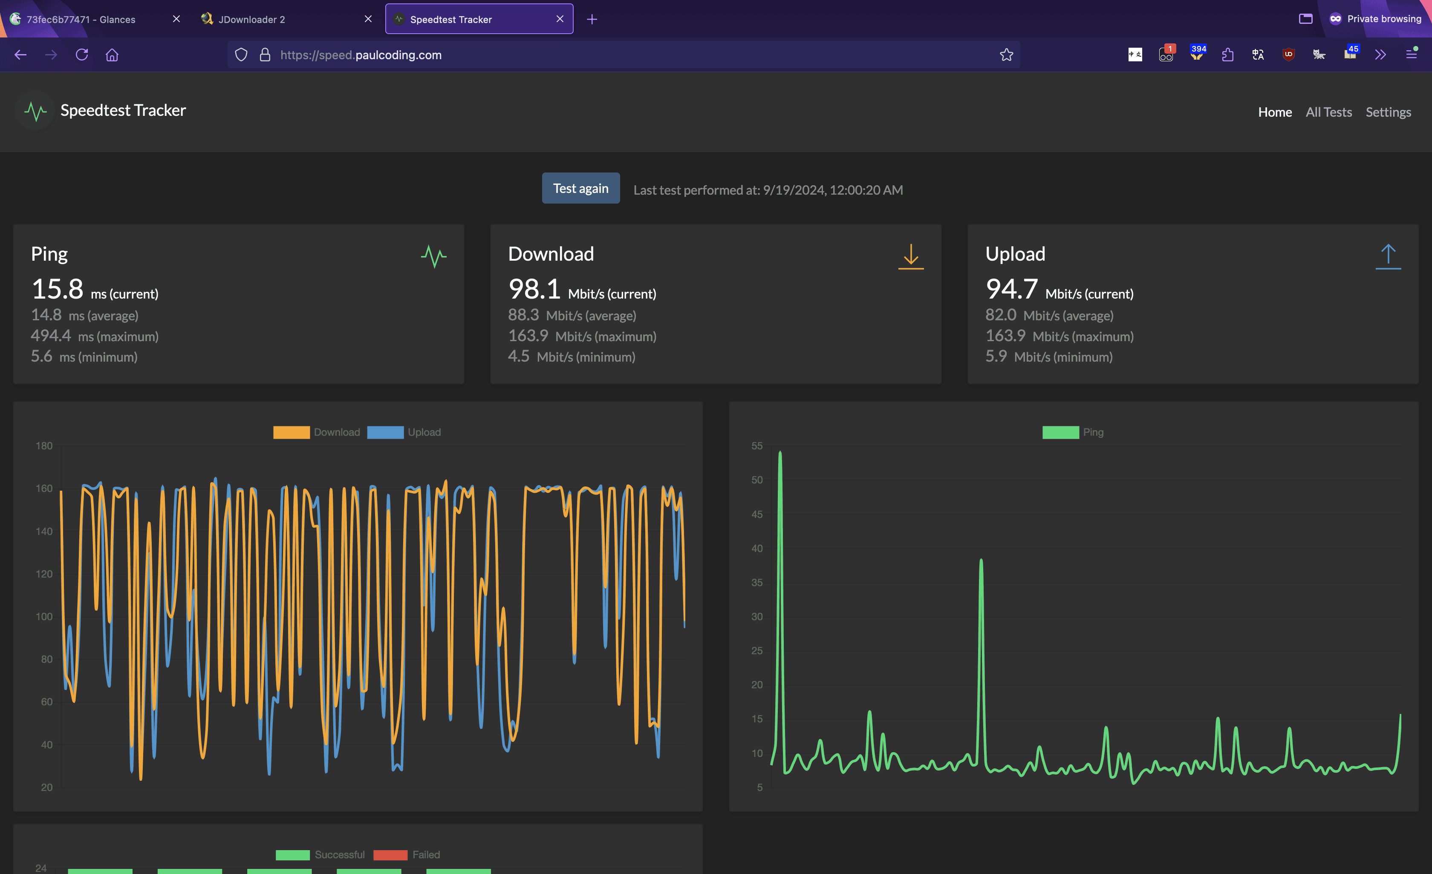Image resolution: width=1432 pixels, height=874 pixels.
Task: Open a new browser tab with plus
Action: pyautogui.click(x=592, y=19)
